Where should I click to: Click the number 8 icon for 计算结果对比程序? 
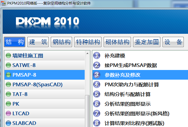click(x=97, y=123)
